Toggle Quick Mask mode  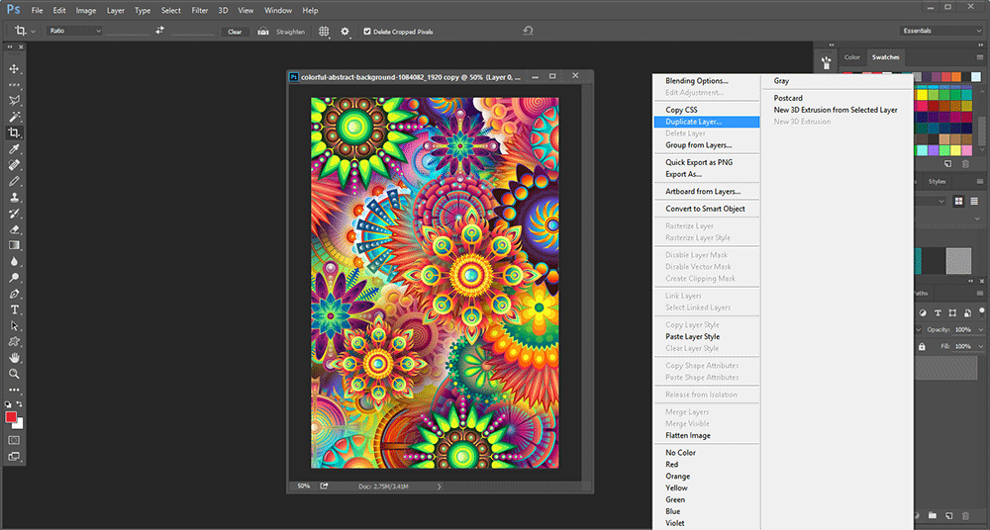point(14,440)
